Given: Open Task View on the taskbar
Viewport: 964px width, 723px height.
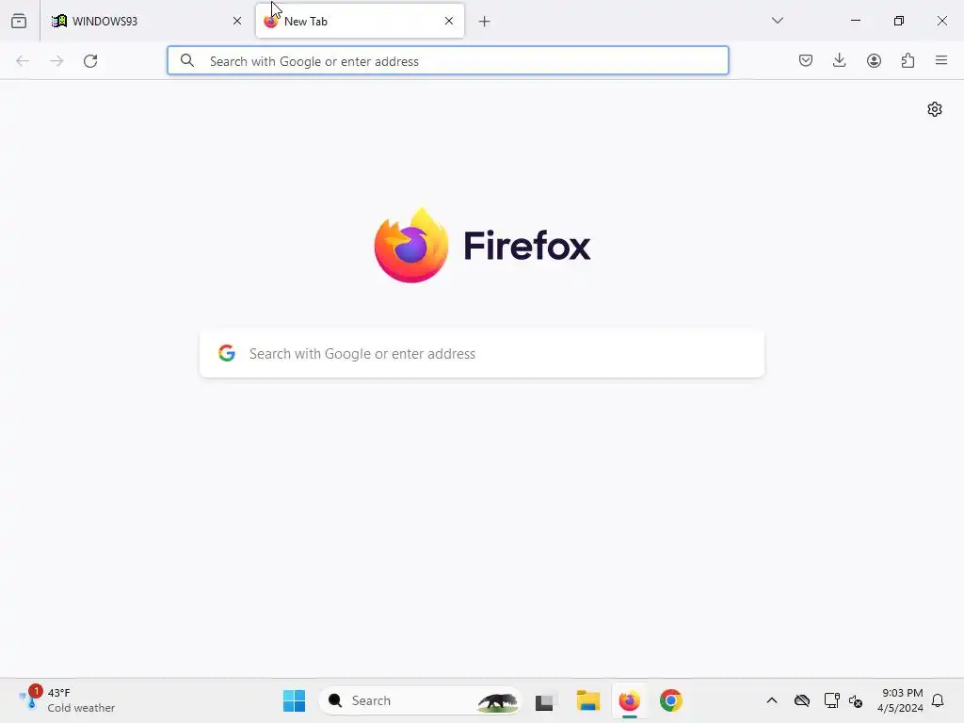Looking at the screenshot, I should pyautogui.click(x=546, y=700).
